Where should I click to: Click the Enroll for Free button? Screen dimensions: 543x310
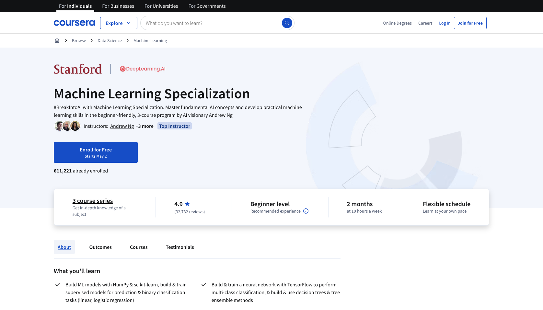click(x=96, y=152)
